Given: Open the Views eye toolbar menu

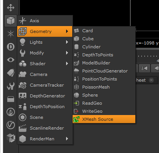Looking at the screenshot, I should [11, 60].
